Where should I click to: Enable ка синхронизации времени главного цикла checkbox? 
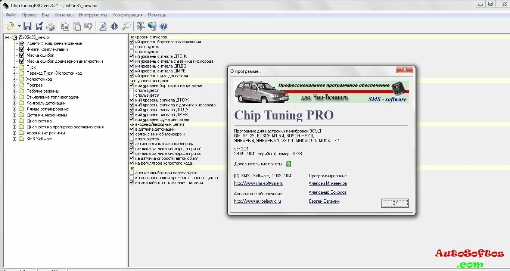click(131, 178)
